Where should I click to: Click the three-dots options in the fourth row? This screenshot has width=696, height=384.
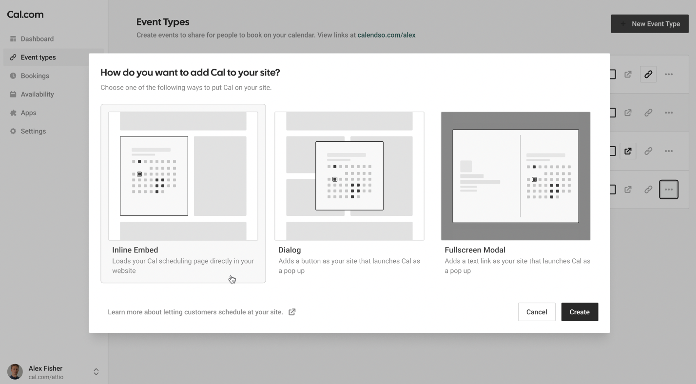669,190
